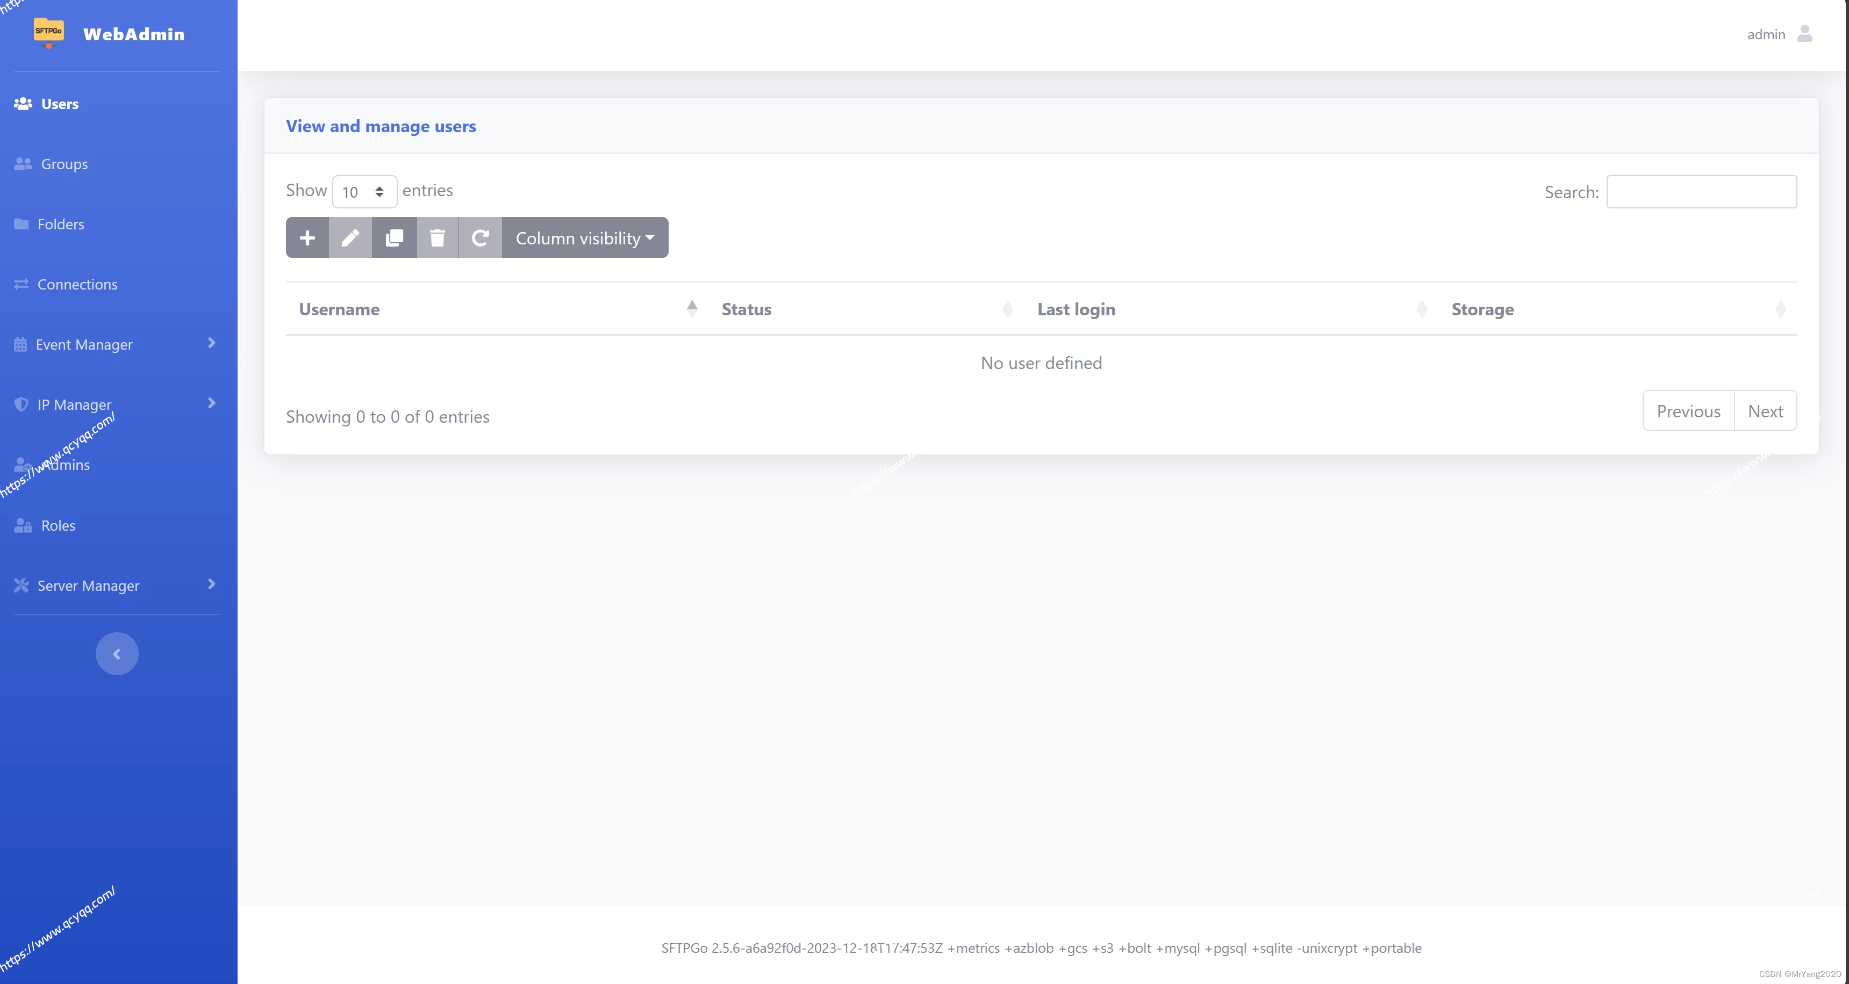This screenshot has height=984, width=1849.
Task: Go to Folders in sidebar
Action: click(x=60, y=225)
